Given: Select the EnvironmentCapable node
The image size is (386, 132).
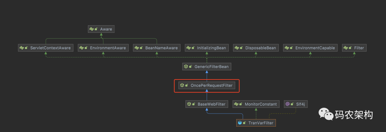Looking at the screenshot, I should click(310, 48).
